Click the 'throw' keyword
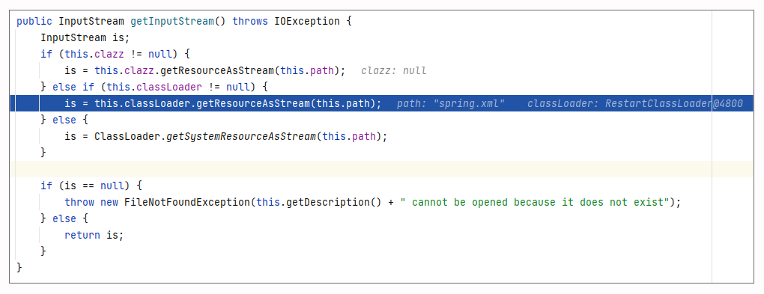 pyautogui.click(x=79, y=202)
